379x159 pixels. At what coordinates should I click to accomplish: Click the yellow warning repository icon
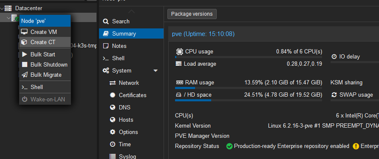click(356, 146)
